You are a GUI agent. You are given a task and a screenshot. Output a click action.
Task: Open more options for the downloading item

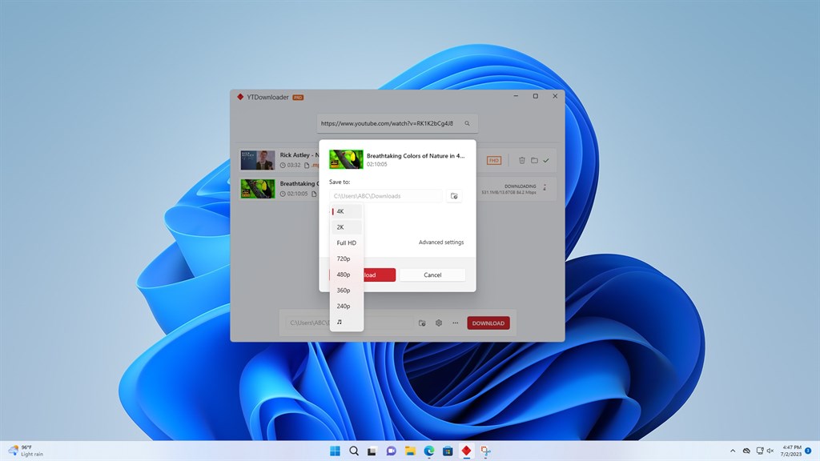(x=545, y=187)
